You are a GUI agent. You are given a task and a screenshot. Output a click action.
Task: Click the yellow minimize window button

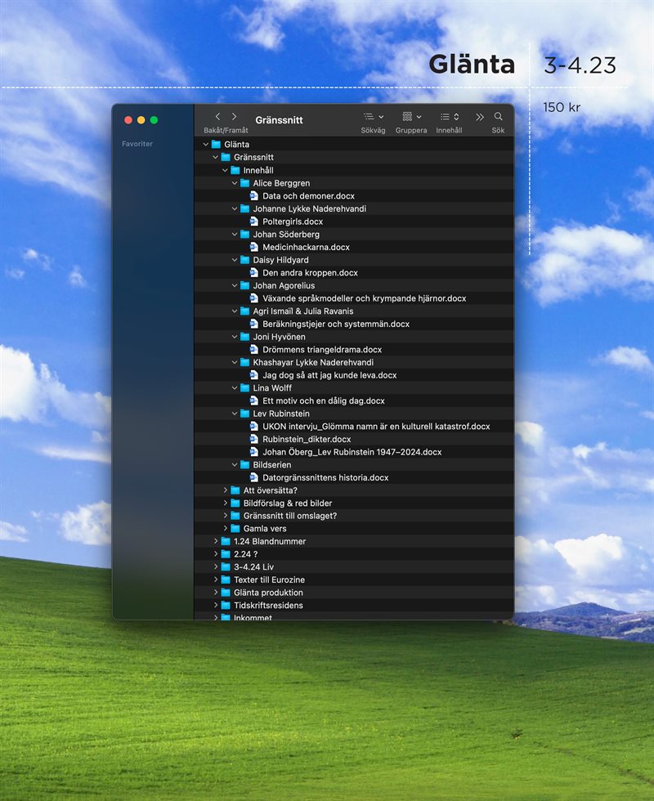tap(141, 120)
